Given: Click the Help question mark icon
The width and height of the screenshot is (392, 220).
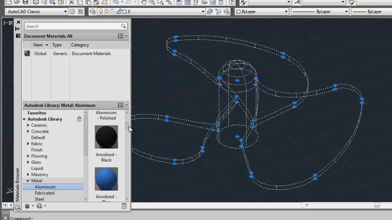Looking at the screenshot, I should click(232, 2).
